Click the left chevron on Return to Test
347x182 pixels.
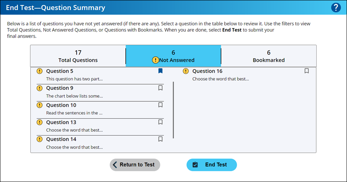(x=115, y=165)
